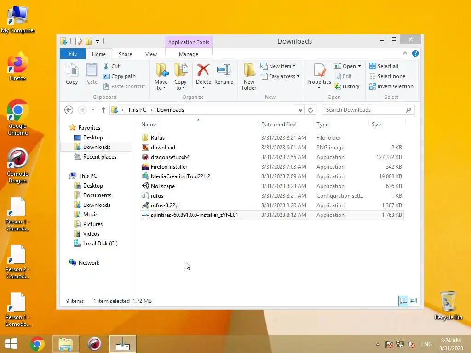This screenshot has width=471, height=353.
Task: Sort by the Name column header
Action: (x=198, y=124)
